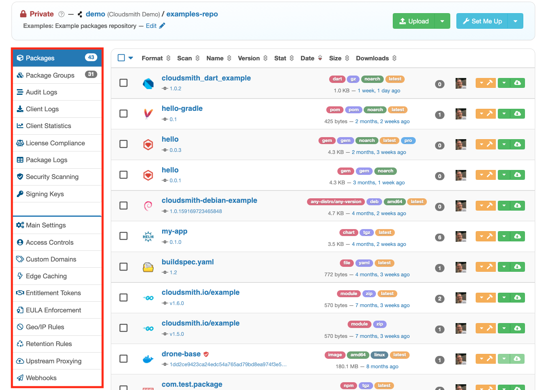Download hello-gradle with the cloud download icon

coord(518,114)
